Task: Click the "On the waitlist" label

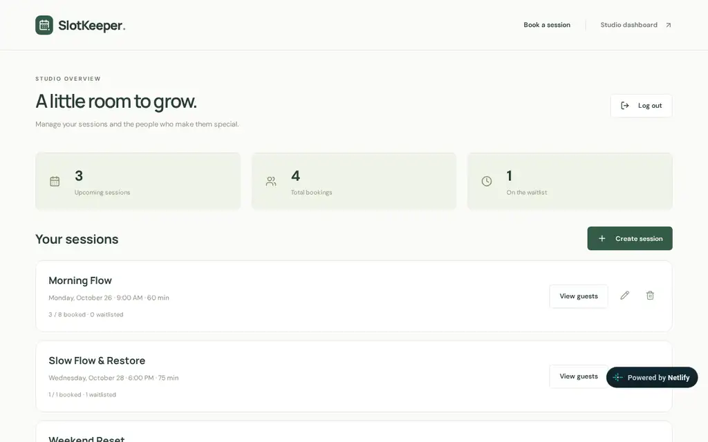Action: pyautogui.click(x=526, y=193)
